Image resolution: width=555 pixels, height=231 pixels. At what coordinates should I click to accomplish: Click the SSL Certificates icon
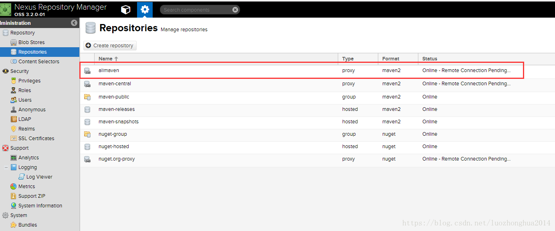point(14,138)
